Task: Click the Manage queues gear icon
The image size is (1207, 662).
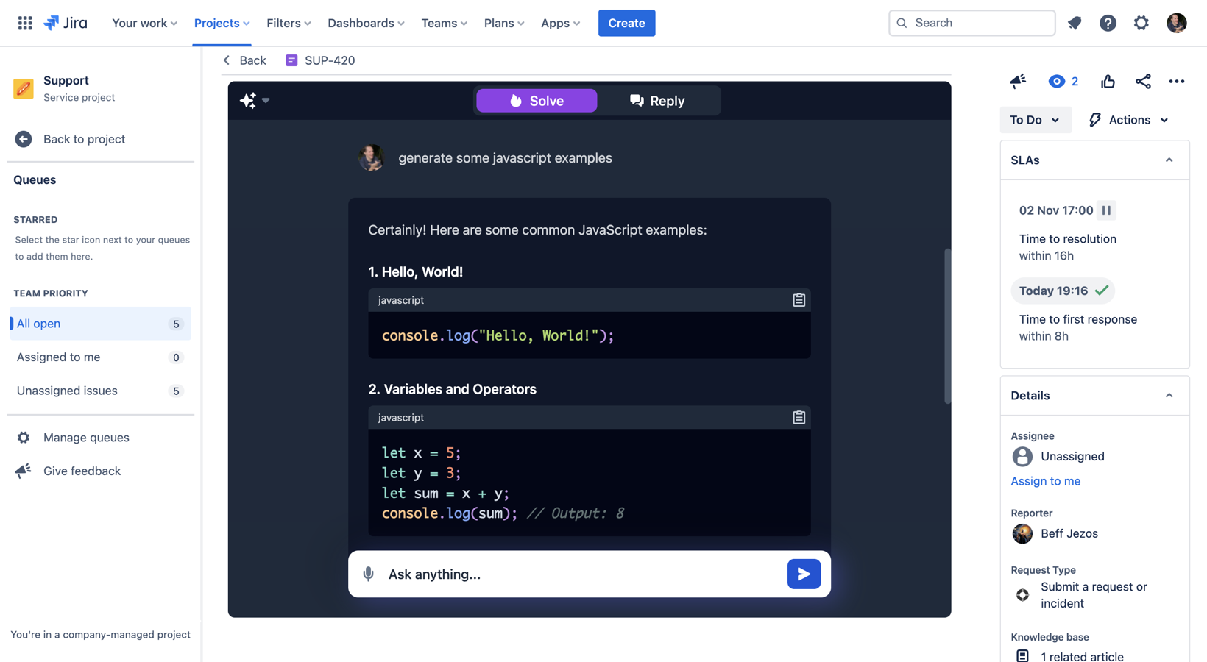Action: [x=24, y=438]
